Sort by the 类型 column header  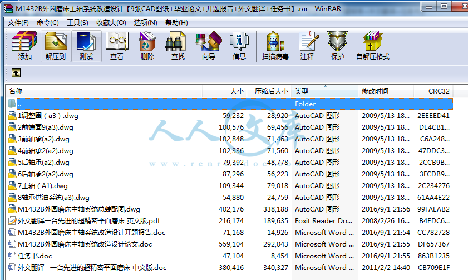point(325,91)
